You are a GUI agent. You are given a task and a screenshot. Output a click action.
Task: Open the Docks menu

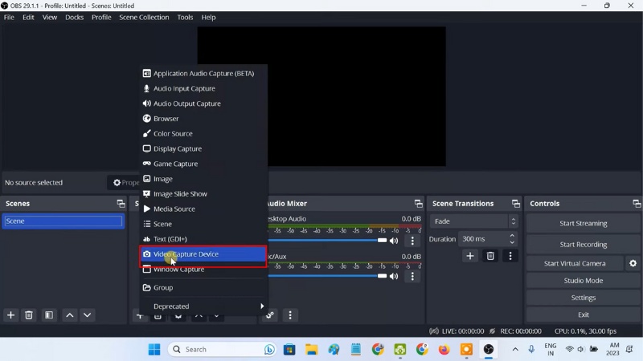pyautogui.click(x=74, y=17)
